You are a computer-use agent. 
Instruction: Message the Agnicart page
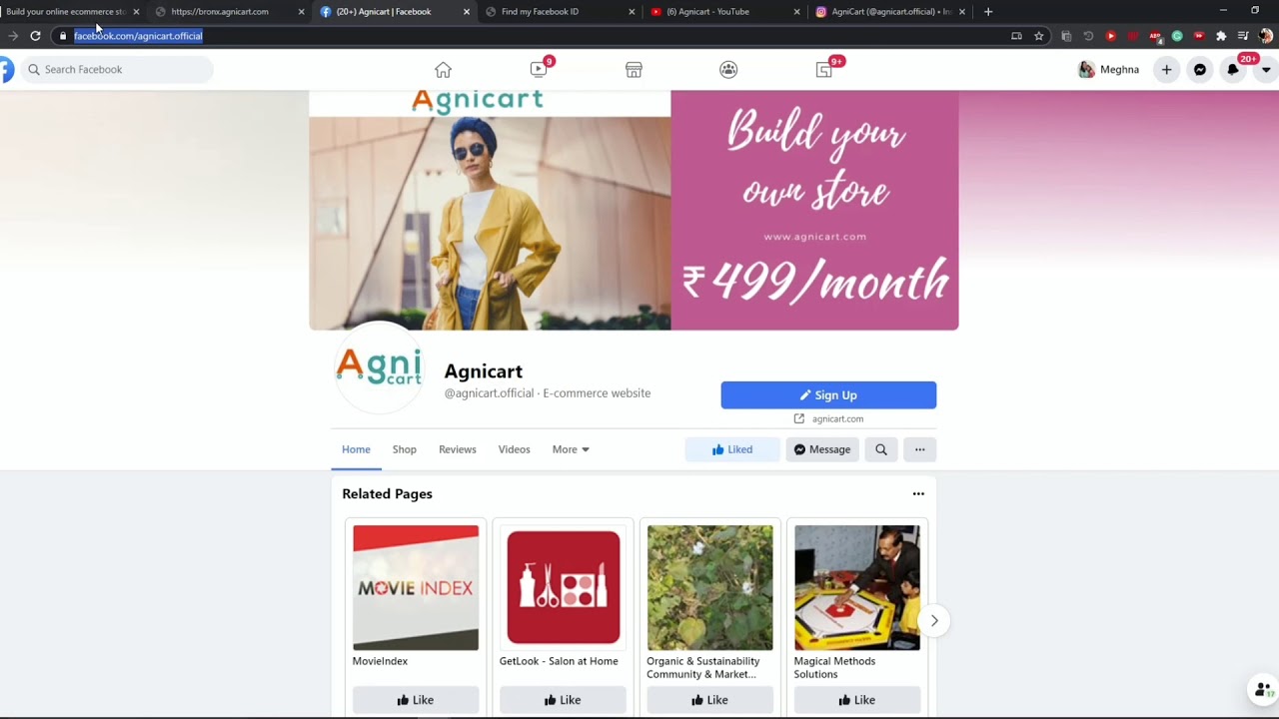click(821, 449)
